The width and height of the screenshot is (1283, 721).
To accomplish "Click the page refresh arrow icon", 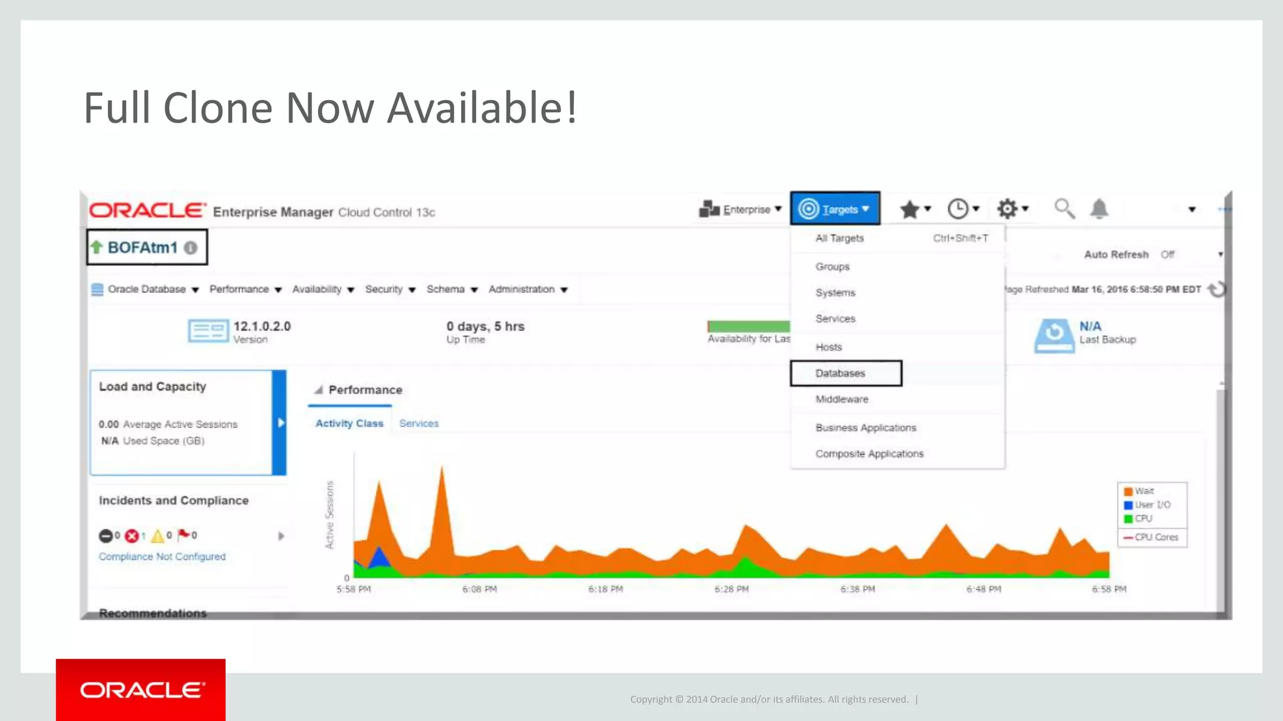I will tap(1215, 289).
